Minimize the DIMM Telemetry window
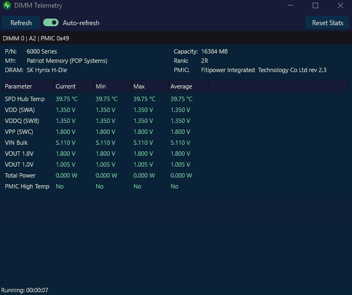 point(290,5)
